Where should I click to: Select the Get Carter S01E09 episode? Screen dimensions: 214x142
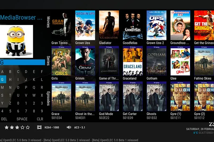pos(133,96)
